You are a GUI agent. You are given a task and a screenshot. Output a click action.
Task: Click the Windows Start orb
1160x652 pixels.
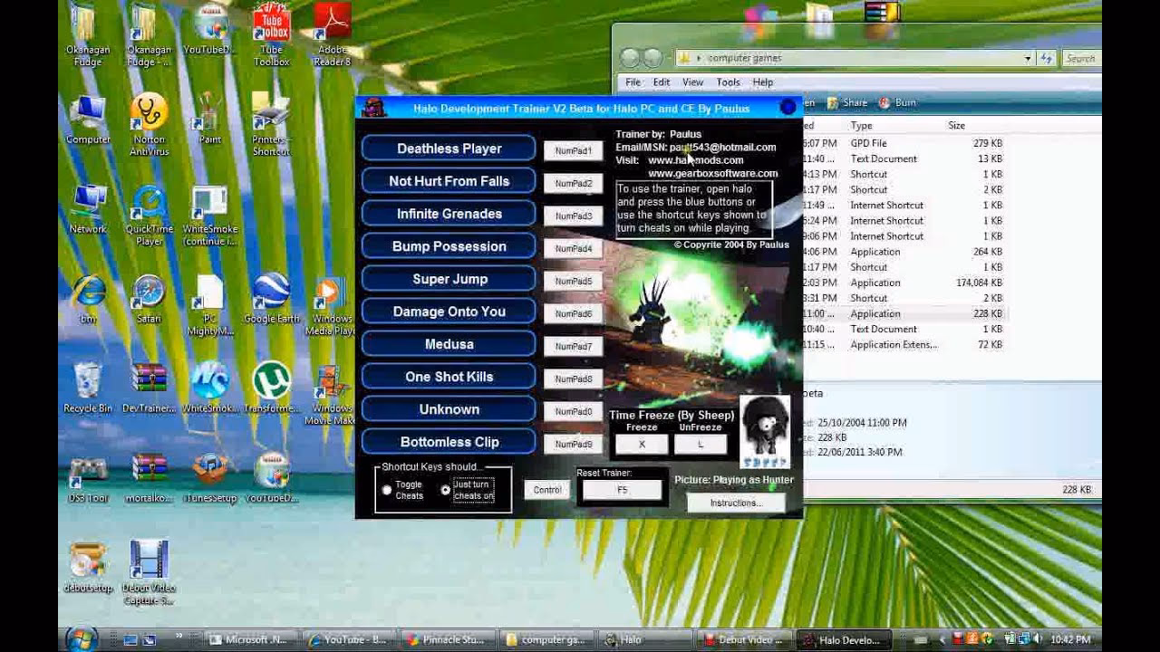[x=81, y=638]
